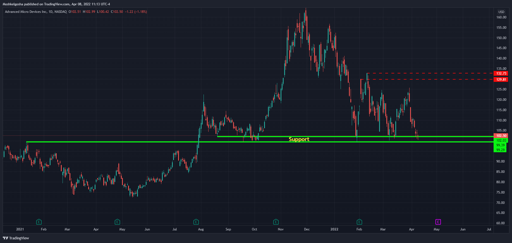Click the C102.50 close value in header
This screenshot has height=243, width=512.
(x=117, y=12)
